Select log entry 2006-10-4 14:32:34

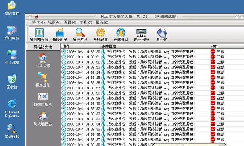pos(152,124)
